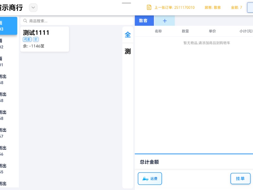253x190 pixels.
Task: Open the store name dropdown chevron
Action: (33, 7)
